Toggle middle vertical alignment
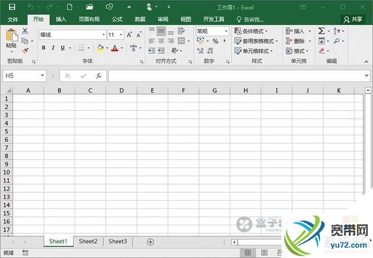 tap(161, 31)
